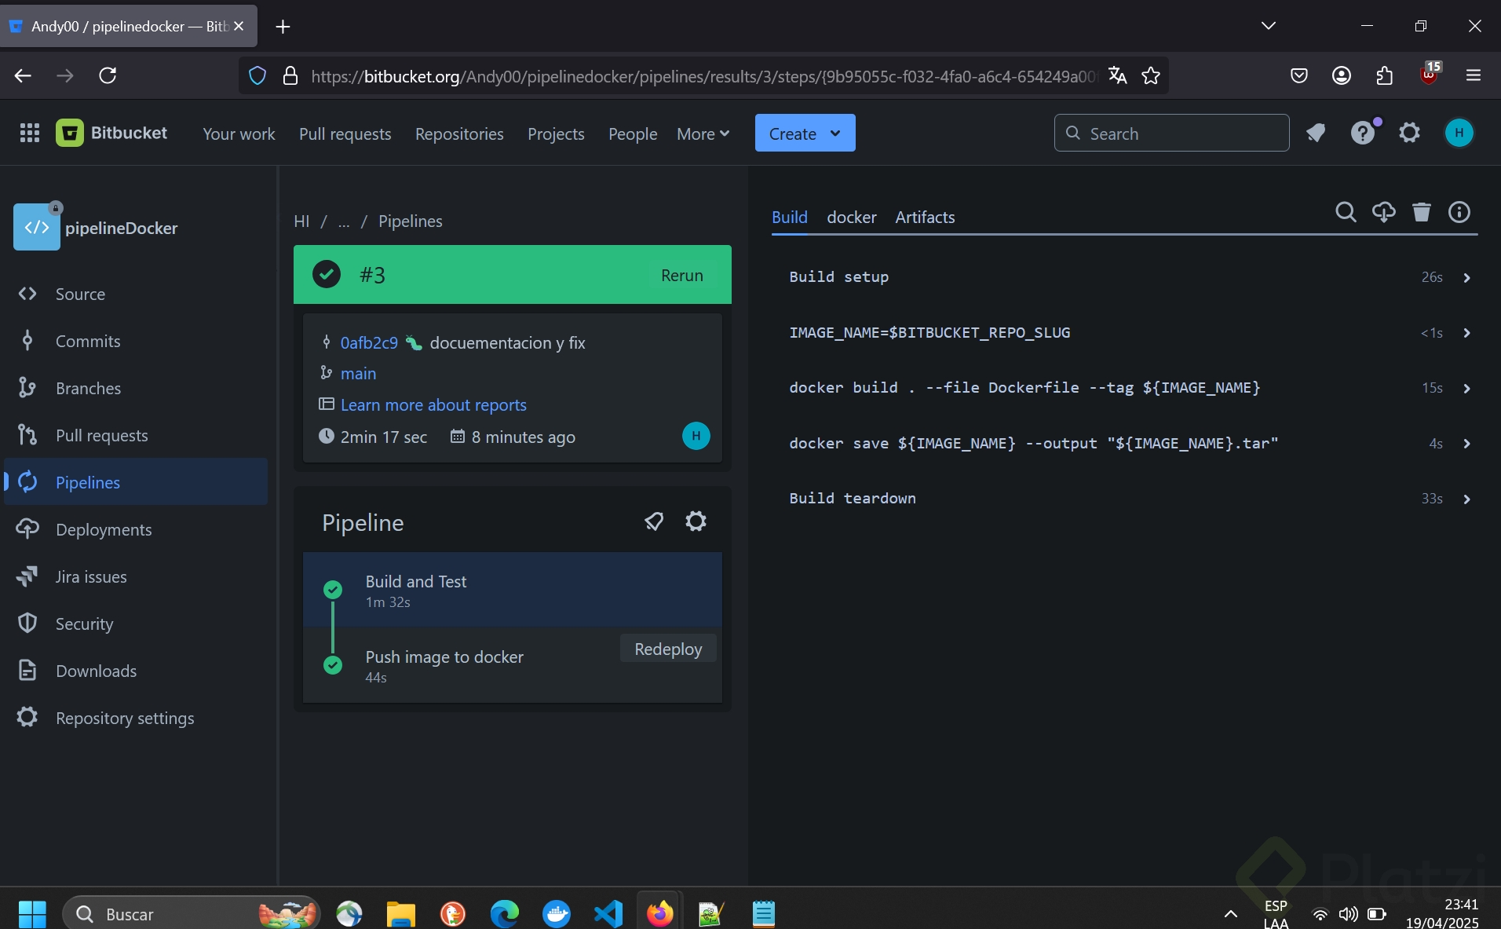Open Pipeline settings gear icon

click(x=696, y=521)
